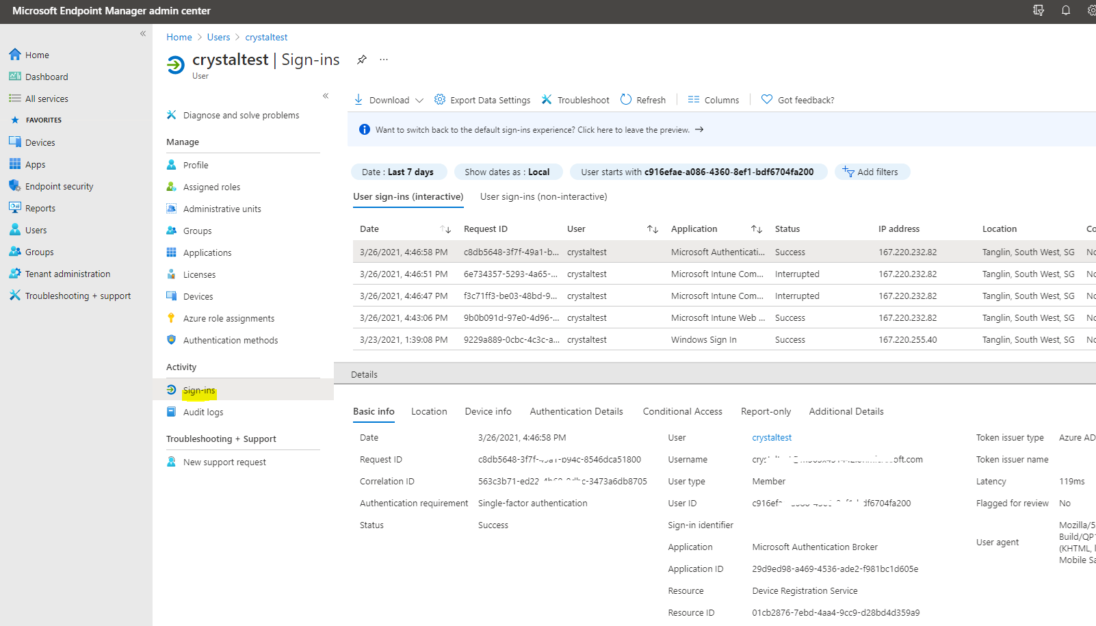Open Profile in Manage menu
Viewport: 1096px width, 626px height.
[x=196, y=165]
